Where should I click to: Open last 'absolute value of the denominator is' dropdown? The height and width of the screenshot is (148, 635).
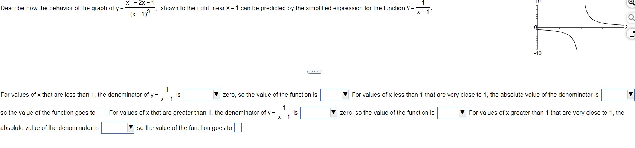(x=118, y=128)
